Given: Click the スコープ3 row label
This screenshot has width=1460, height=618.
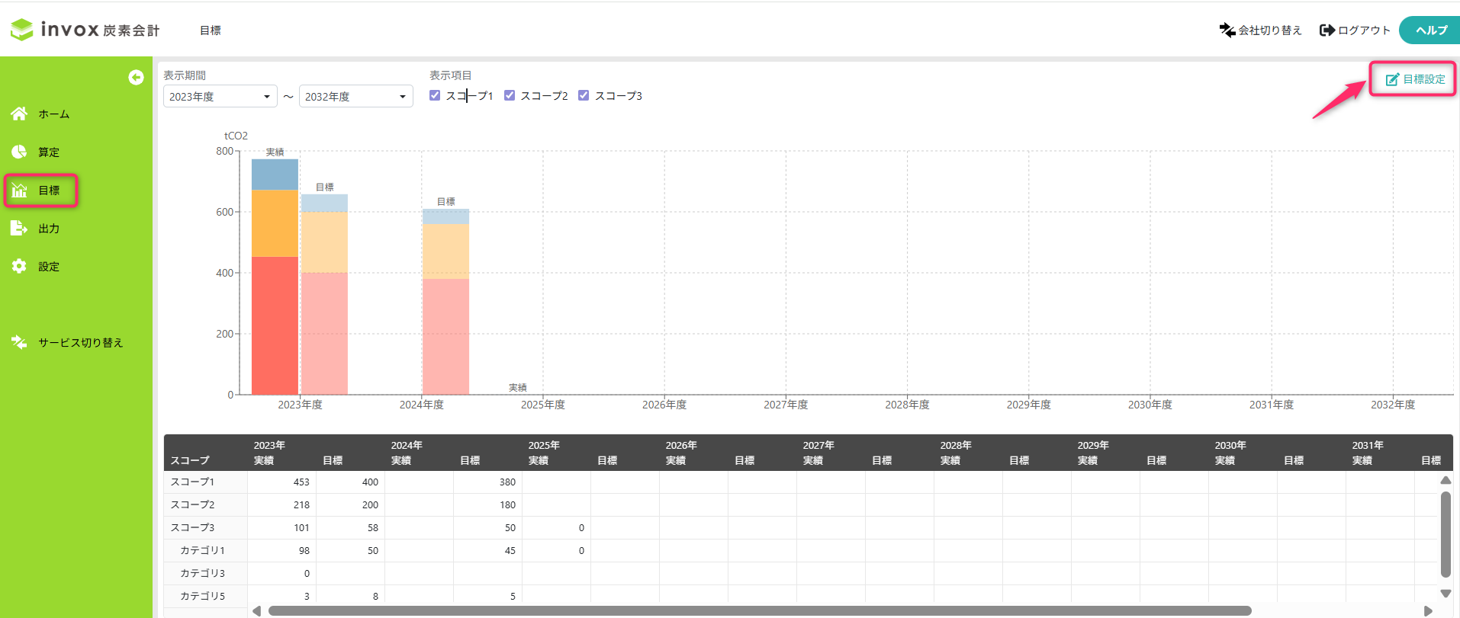Looking at the screenshot, I should point(192,527).
